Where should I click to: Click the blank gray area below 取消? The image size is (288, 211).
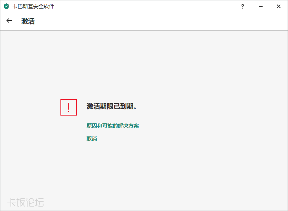click(x=149, y=171)
